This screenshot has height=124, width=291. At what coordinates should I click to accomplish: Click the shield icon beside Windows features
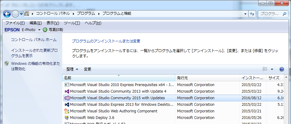tap(7, 63)
